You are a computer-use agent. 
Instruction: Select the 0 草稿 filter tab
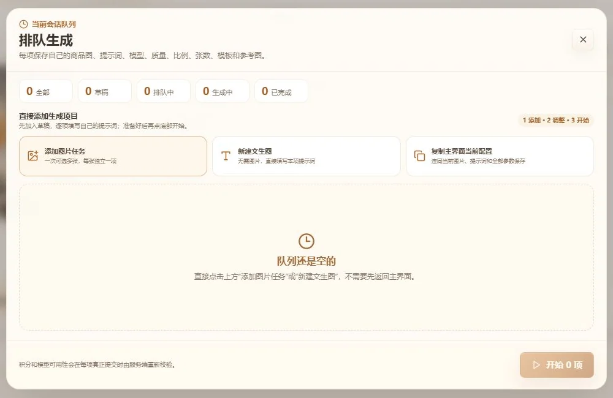(105, 91)
